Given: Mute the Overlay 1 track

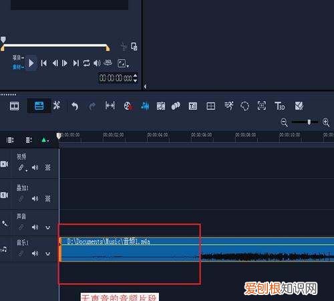Looking at the screenshot, I should point(35,199).
